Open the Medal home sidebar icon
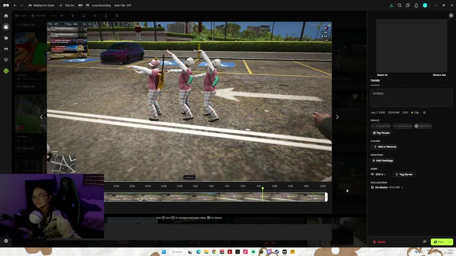This screenshot has height=256, width=456. tap(6, 16)
